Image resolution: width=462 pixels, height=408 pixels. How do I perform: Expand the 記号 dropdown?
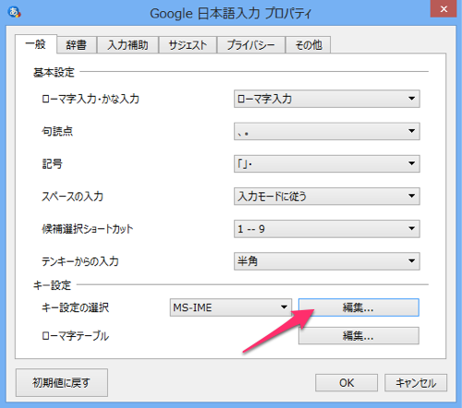(x=327, y=163)
